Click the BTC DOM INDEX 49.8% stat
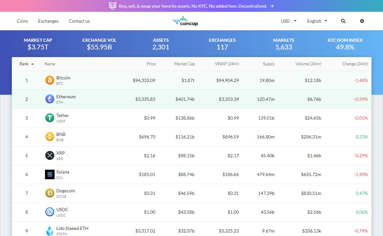This screenshot has width=383, height=236. click(x=345, y=44)
